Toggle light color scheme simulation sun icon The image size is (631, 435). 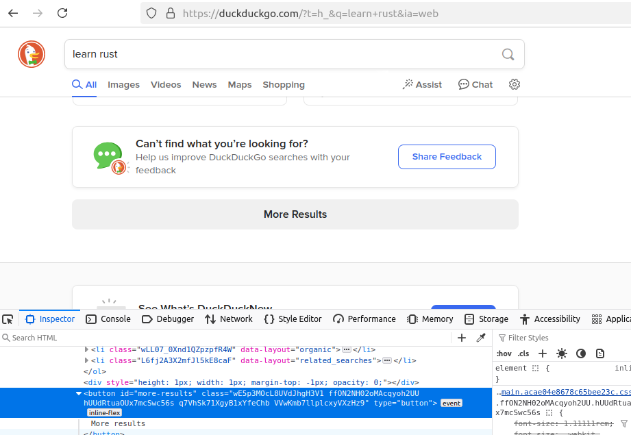(562, 353)
